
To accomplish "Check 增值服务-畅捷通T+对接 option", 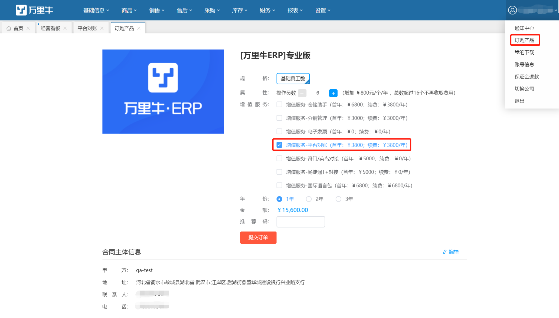I will (x=279, y=172).
